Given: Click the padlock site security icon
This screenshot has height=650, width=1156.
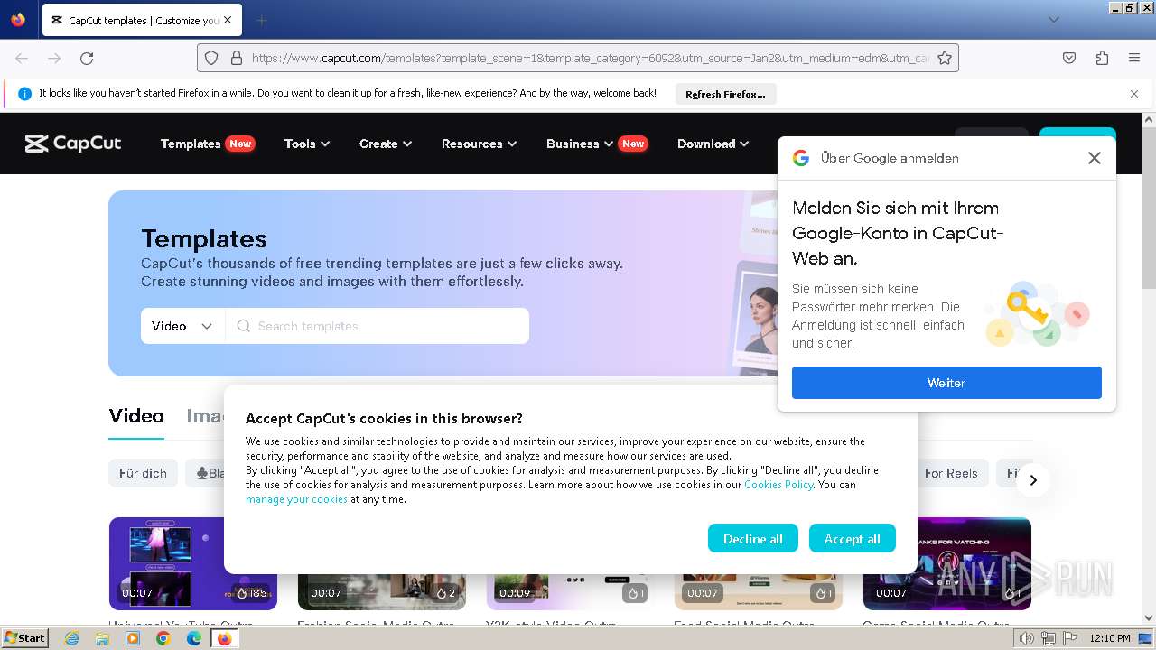Looking at the screenshot, I should (237, 58).
